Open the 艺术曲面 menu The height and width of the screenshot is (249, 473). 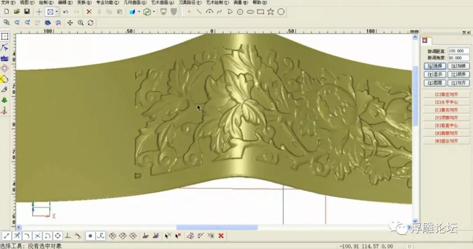click(x=162, y=3)
